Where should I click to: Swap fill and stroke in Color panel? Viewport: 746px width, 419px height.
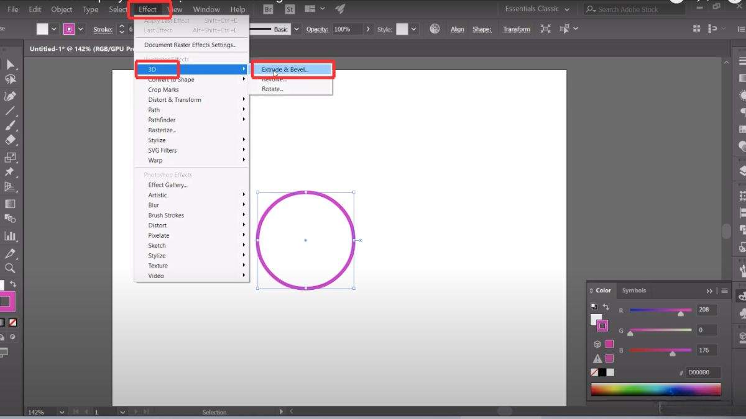tap(606, 307)
